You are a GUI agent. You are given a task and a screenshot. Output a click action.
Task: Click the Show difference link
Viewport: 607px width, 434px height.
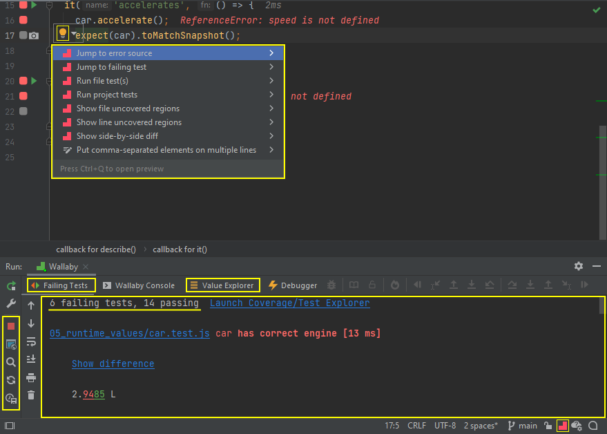113,364
